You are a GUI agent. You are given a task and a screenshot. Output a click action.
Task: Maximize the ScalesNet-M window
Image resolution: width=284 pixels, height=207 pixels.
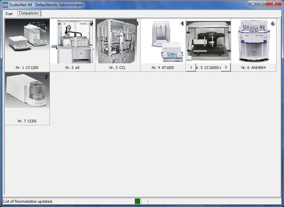tap(262, 4)
